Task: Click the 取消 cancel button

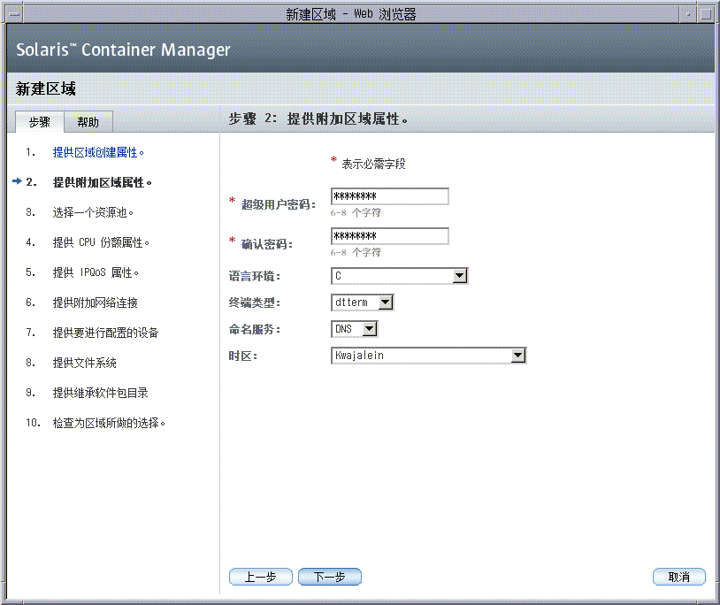Action: click(x=679, y=577)
